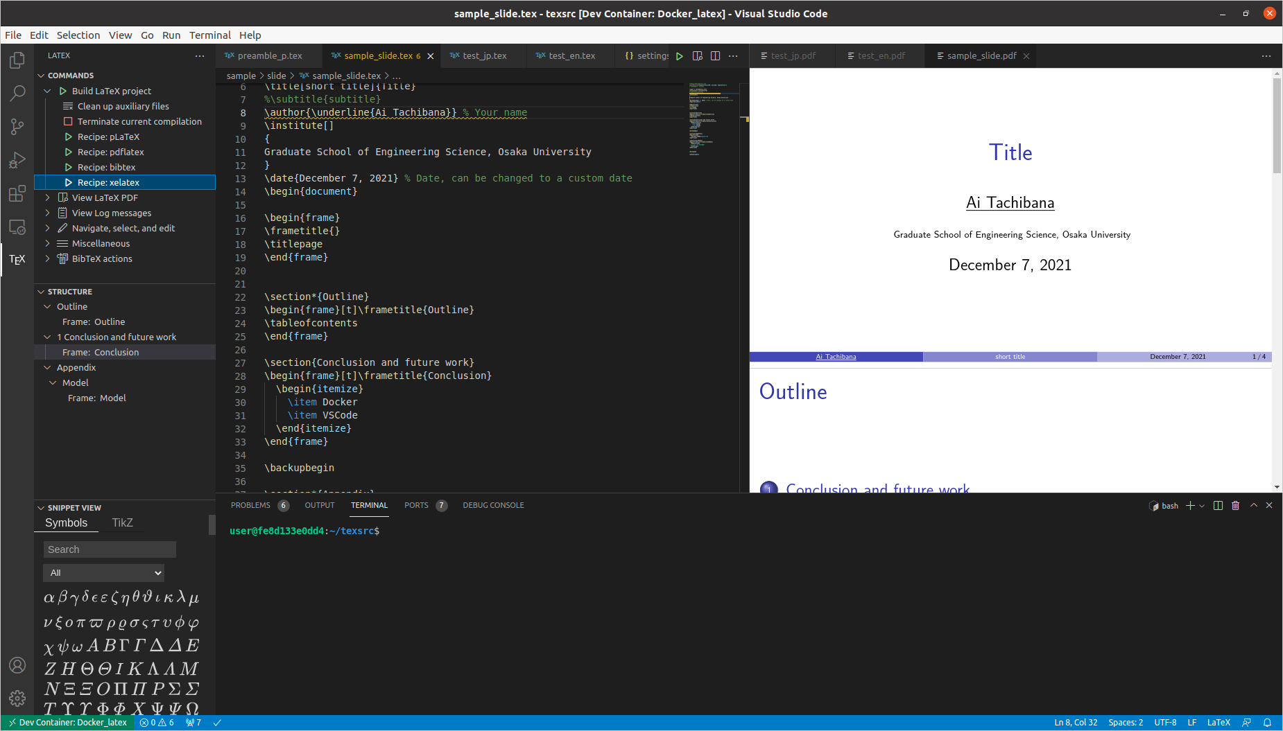Open the Search view in activity bar
The width and height of the screenshot is (1283, 731).
(x=17, y=93)
